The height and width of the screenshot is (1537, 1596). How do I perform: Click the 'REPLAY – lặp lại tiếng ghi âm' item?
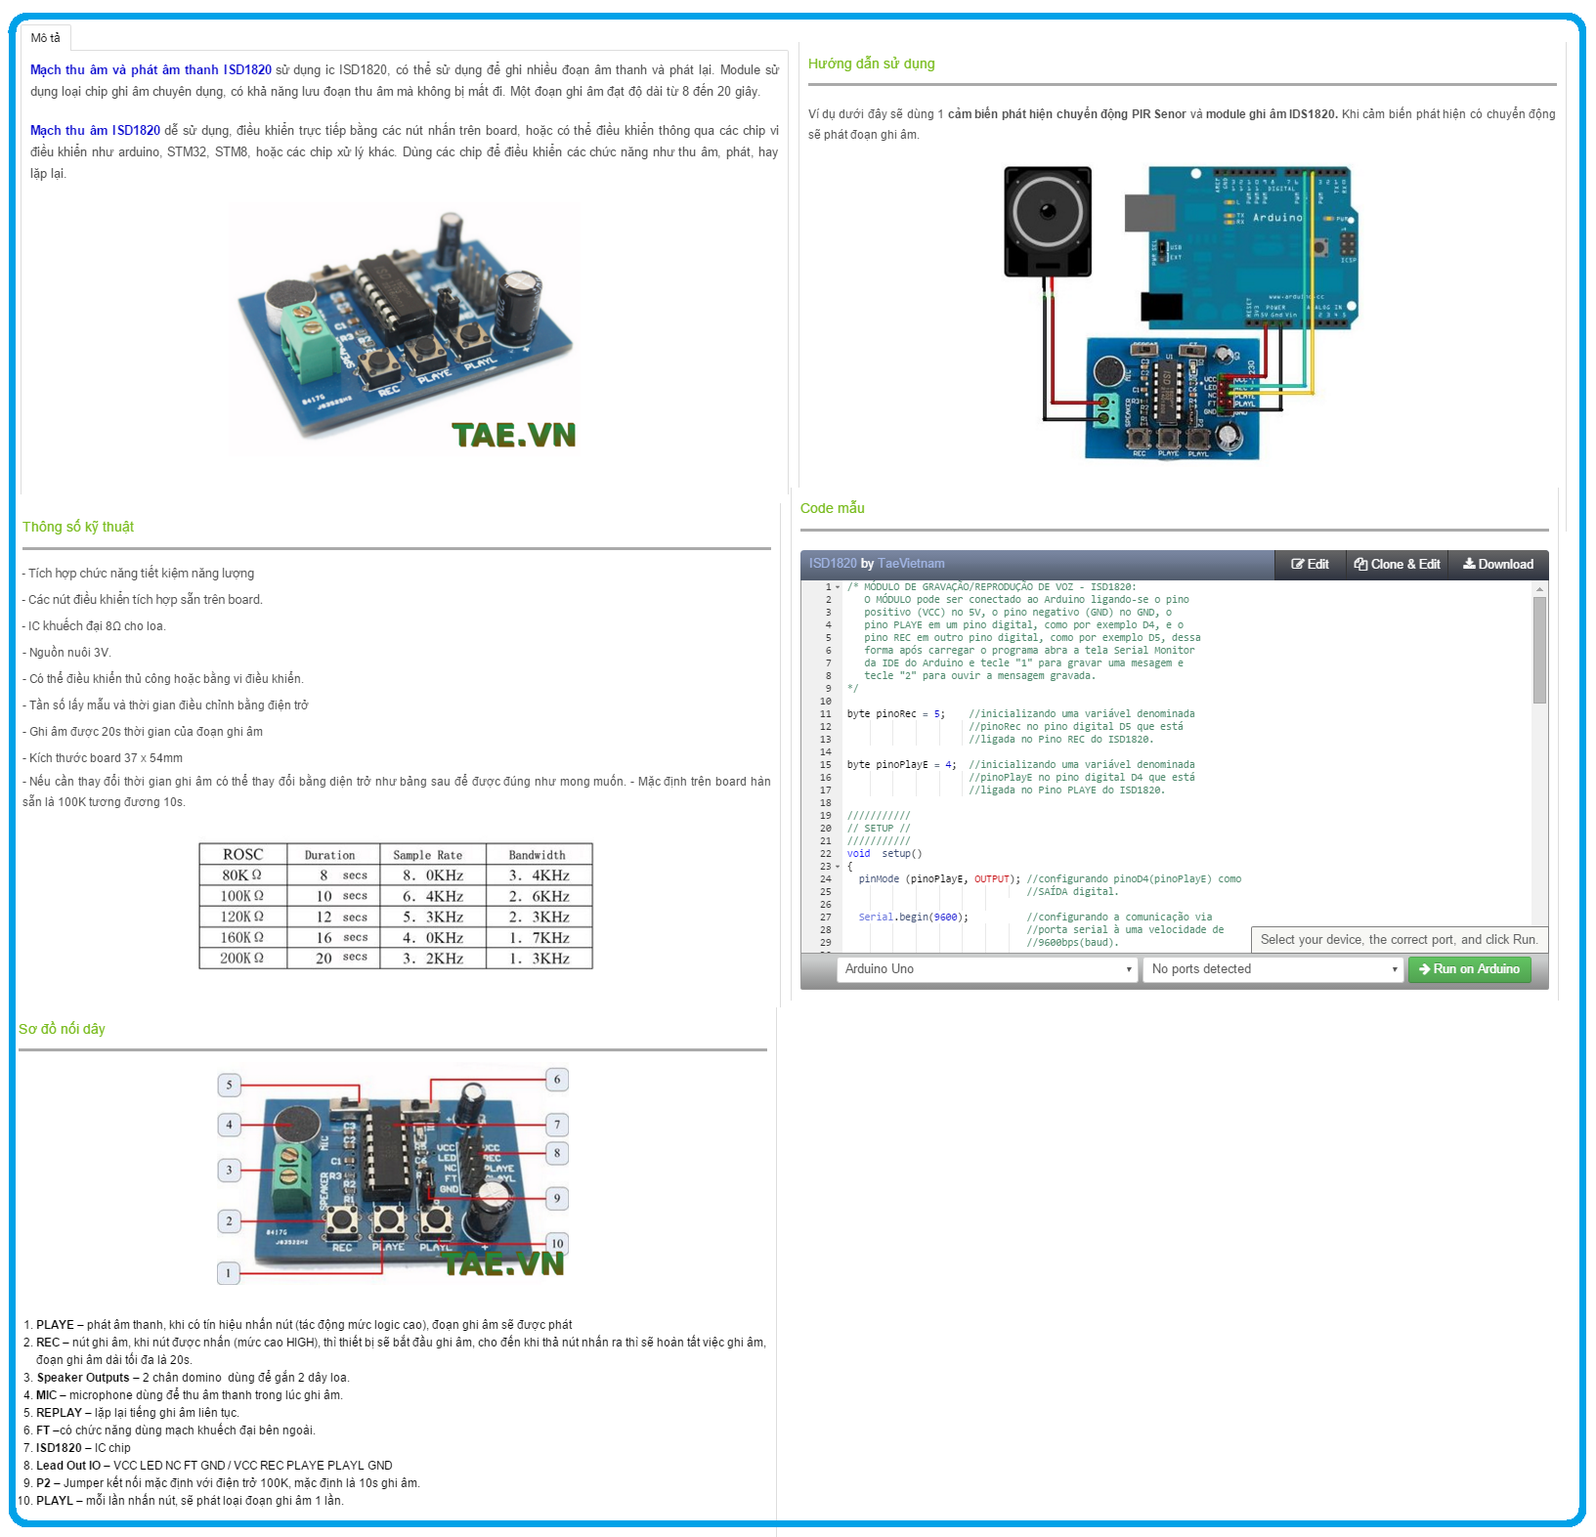[138, 1413]
